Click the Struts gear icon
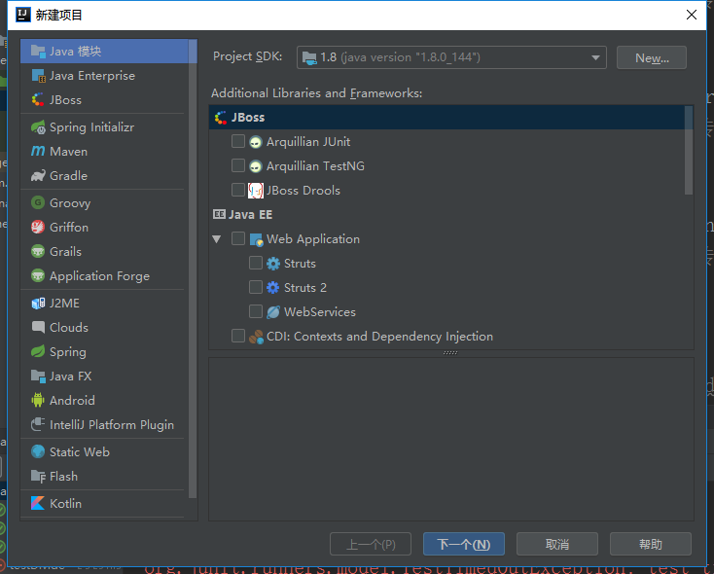The image size is (714, 574). click(272, 264)
